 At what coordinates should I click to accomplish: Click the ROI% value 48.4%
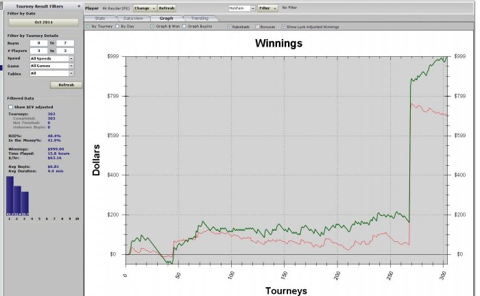(54, 136)
